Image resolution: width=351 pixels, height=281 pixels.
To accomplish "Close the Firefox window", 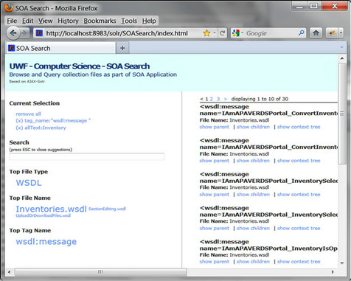I will pyautogui.click(x=334, y=6).
